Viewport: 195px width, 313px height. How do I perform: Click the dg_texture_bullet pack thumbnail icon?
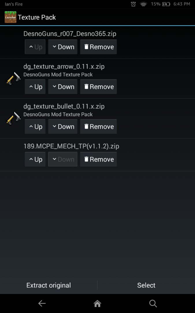13,119
